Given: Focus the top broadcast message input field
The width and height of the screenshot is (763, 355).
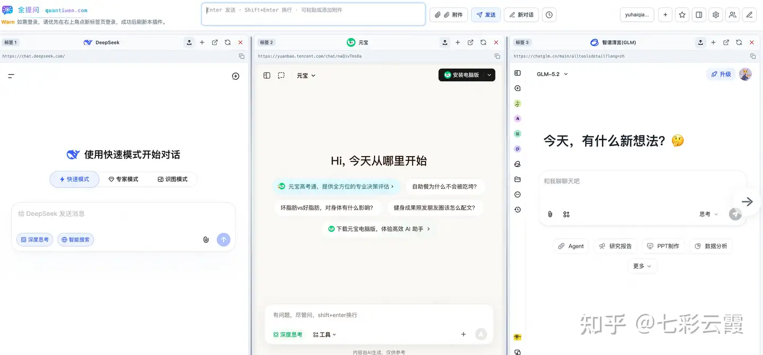Looking at the screenshot, I should [313, 14].
